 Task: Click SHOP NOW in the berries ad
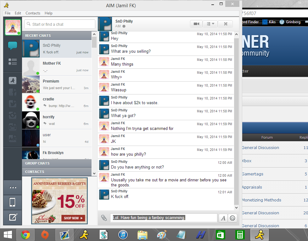click(74, 218)
